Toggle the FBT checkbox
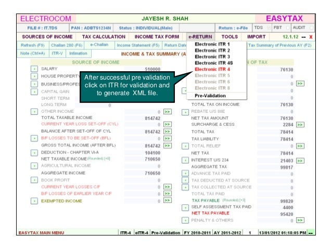 coord(288,28)
